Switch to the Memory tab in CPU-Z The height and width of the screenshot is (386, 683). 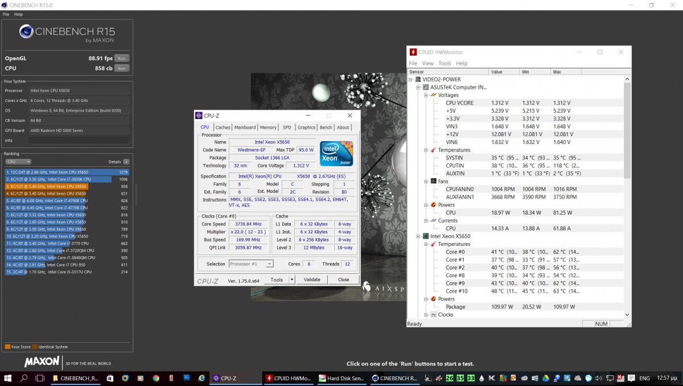268,128
